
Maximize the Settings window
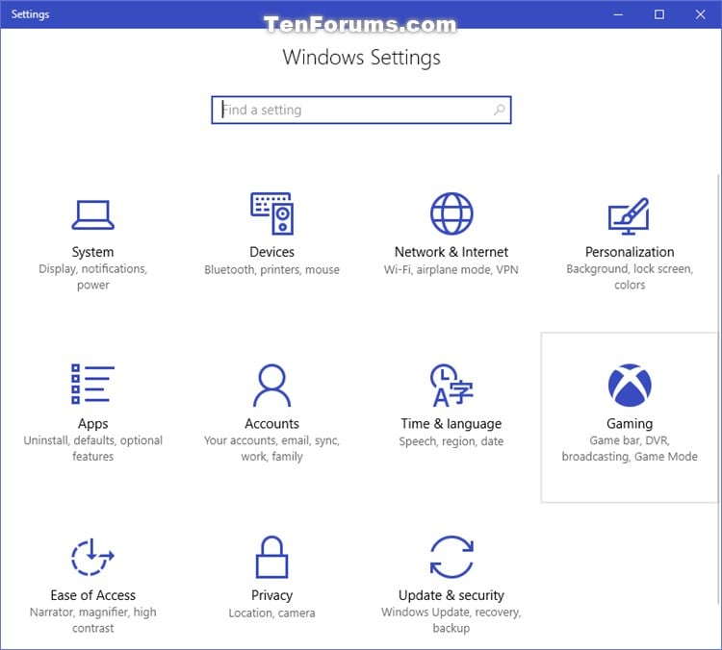(658, 14)
